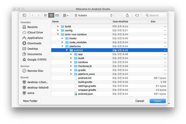Collapse the selected android folder
This screenshot has width=186, height=124.
pyautogui.click(x=67, y=50)
